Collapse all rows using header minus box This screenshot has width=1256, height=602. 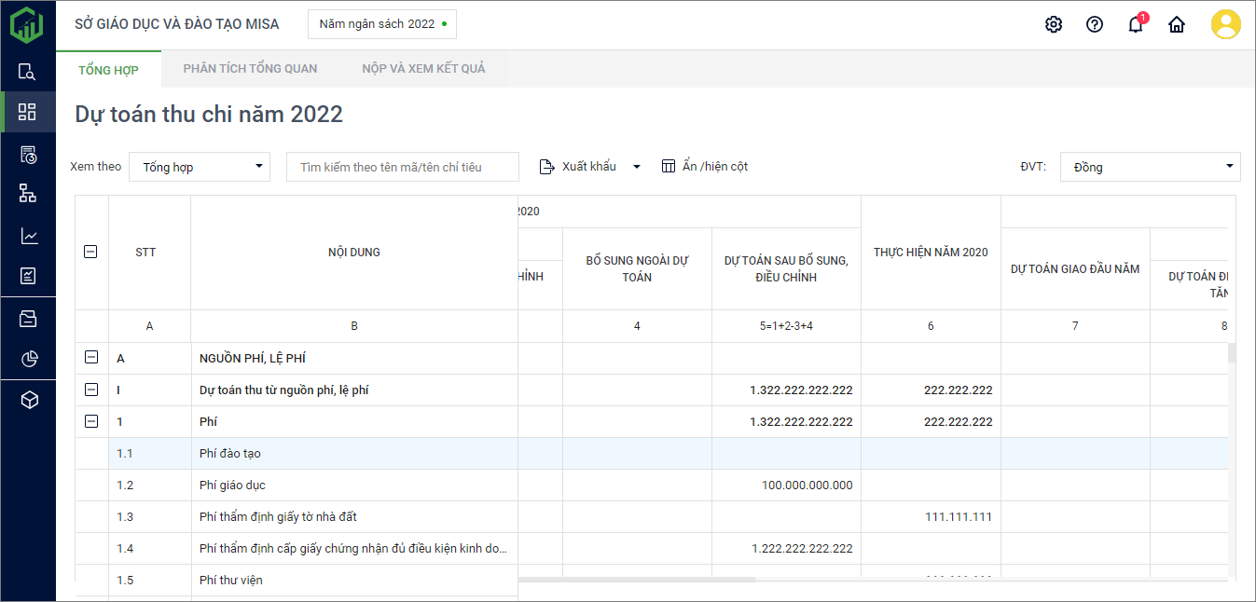click(x=91, y=252)
